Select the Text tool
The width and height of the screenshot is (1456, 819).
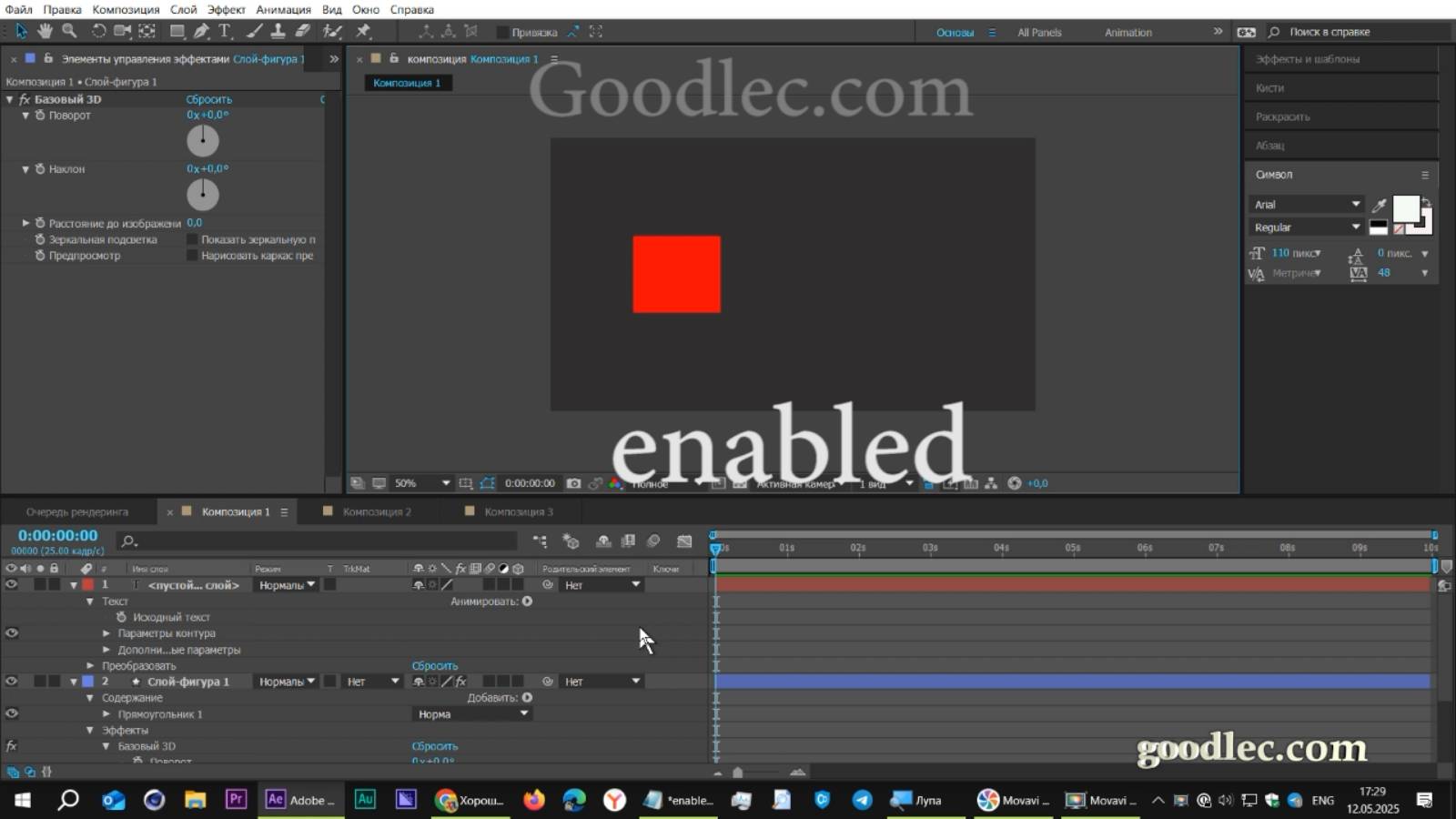tap(224, 31)
